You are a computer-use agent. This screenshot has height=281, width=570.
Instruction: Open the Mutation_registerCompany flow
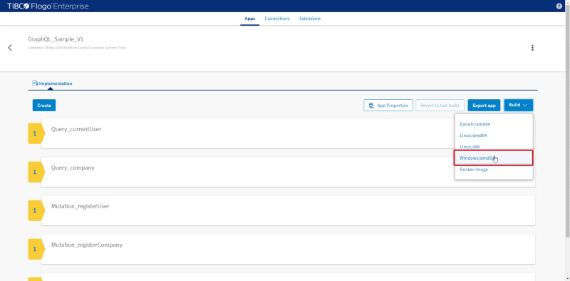click(288, 249)
